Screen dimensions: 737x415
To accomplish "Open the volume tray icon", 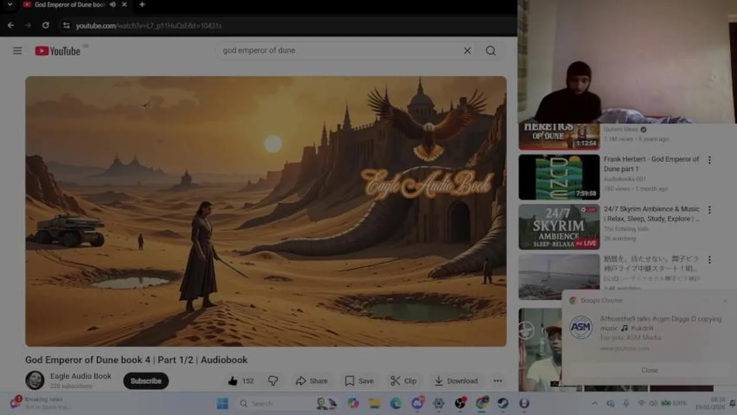I will (653, 403).
